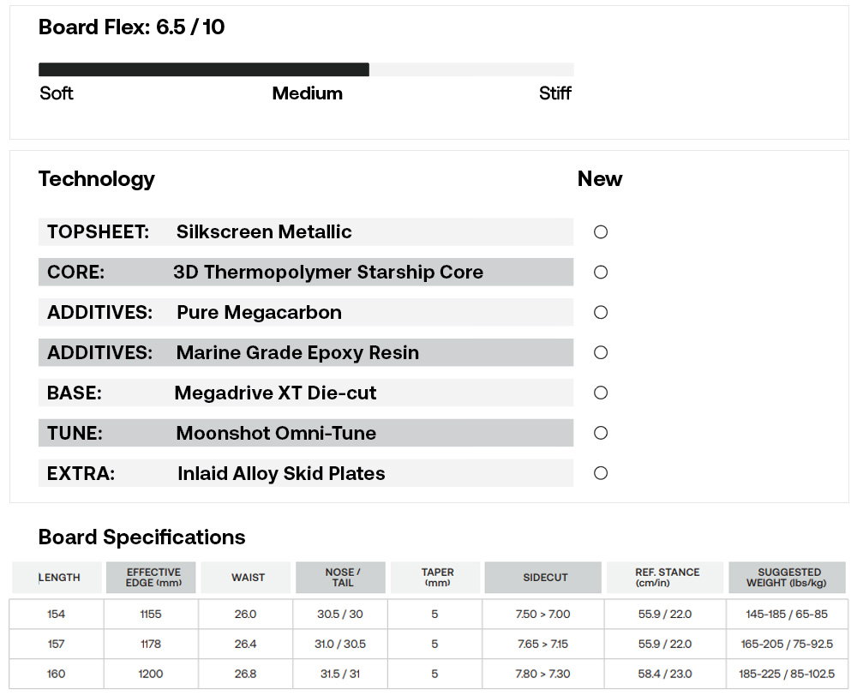The height and width of the screenshot is (696, 857).
Task: Select New radio for Inlaid Alloy Skid Plates
Action: pyautogui.click(x=601, y=473)
